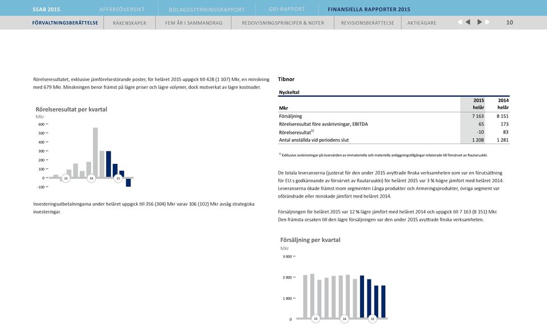Click the 13 year marker in Försäljning chart
Screen dimensions: 547x324
pyautogui.click(x=316, y=319)
